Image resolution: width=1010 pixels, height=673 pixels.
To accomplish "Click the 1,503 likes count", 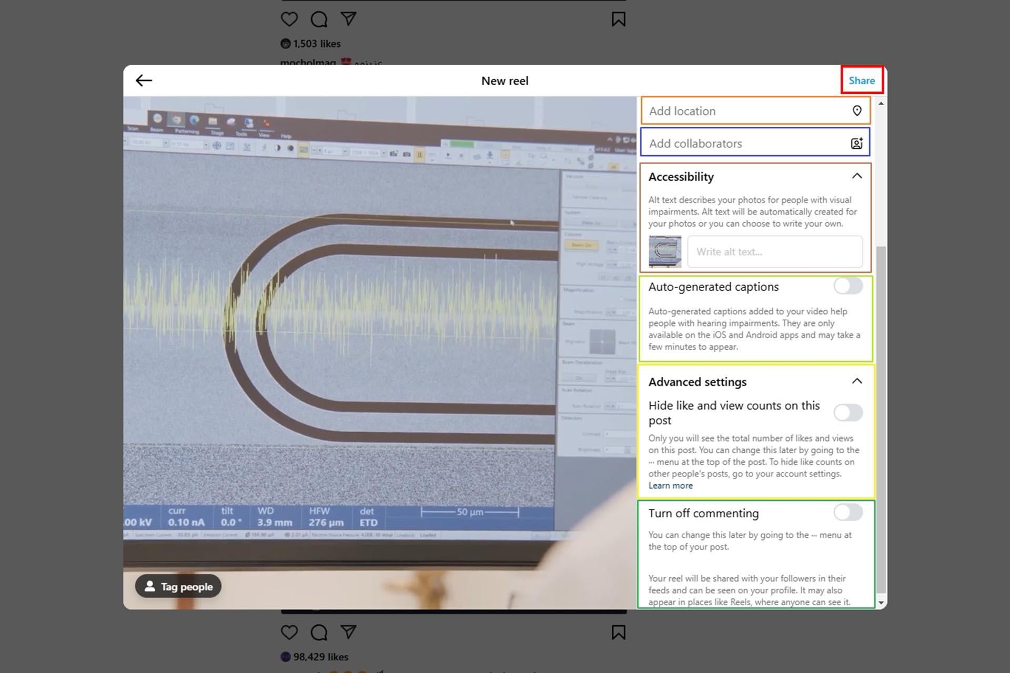I will pyautogui.click(x=317, y=44).
